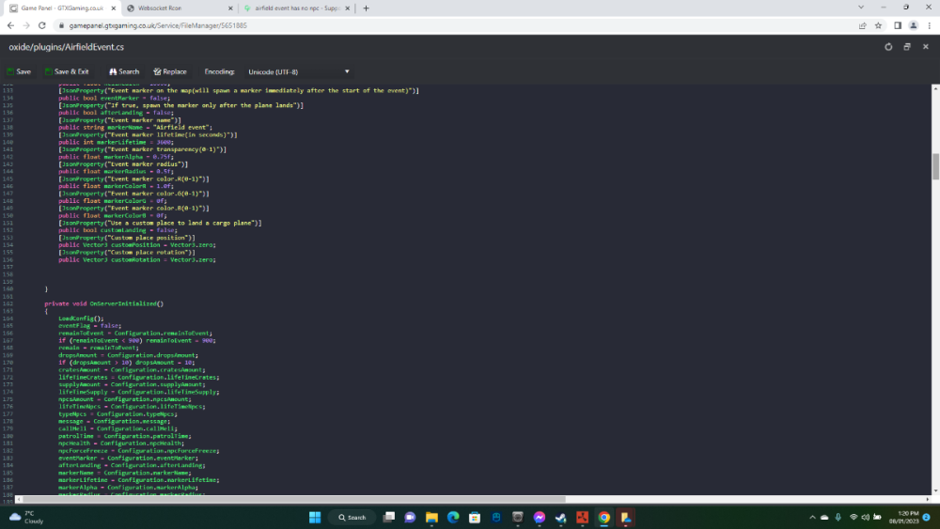Click the line 'private void OnServerInitialized()'
Viewport: 940px width, 529px height.
click(103, 303)
